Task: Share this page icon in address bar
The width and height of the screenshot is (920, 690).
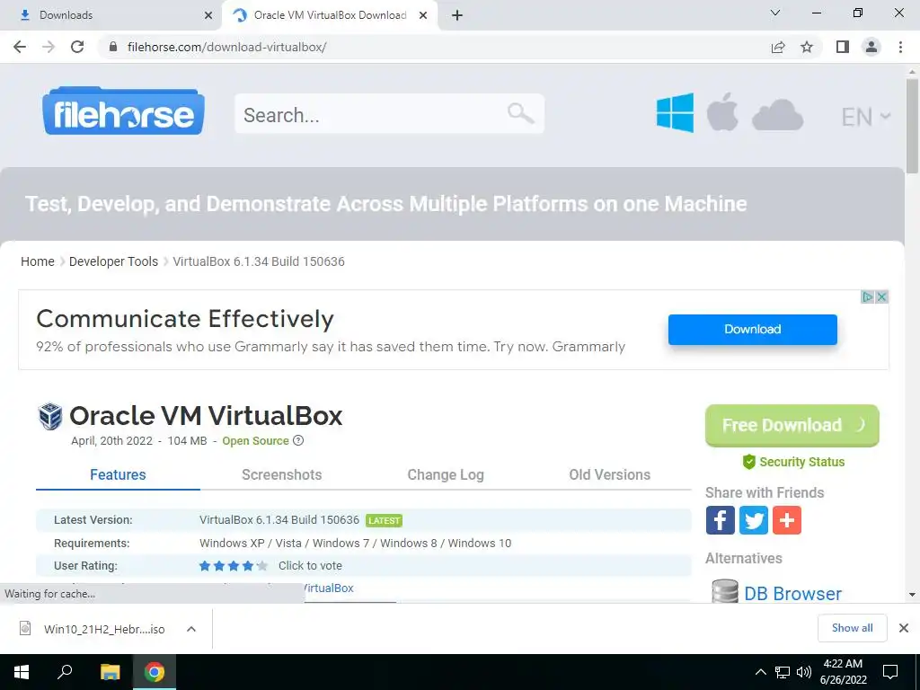Action: tap(778, 47)
